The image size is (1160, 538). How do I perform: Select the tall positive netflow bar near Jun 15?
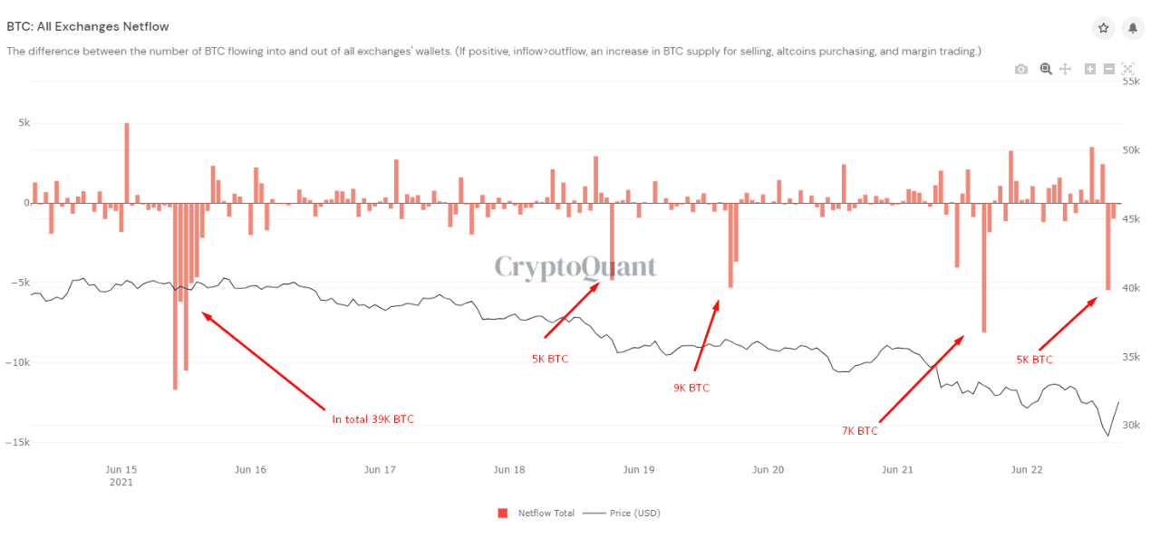point(126,163)
